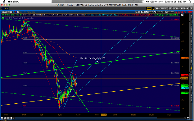Viewport: 194px width, 121px height.
Task: Open the Active Trader sidebar tab
Action: click(x=191, y=45)
